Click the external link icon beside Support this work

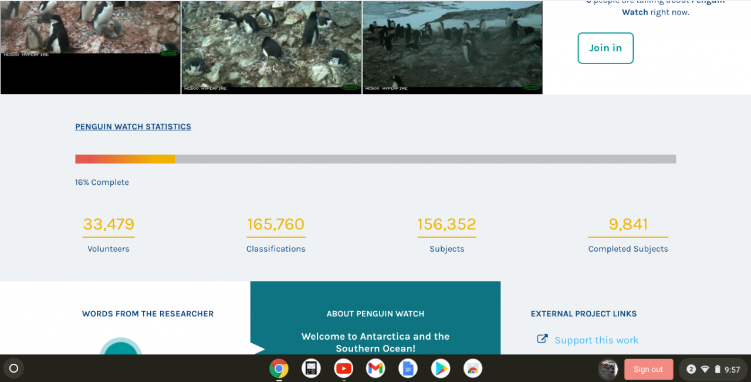click(x=543, y=339)
